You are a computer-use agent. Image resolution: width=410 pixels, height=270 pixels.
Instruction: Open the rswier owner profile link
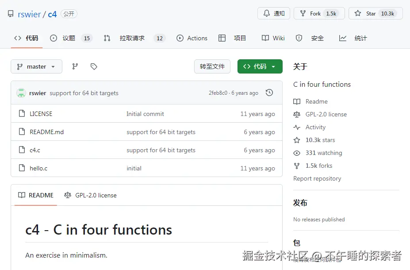[x=29, y=14]
